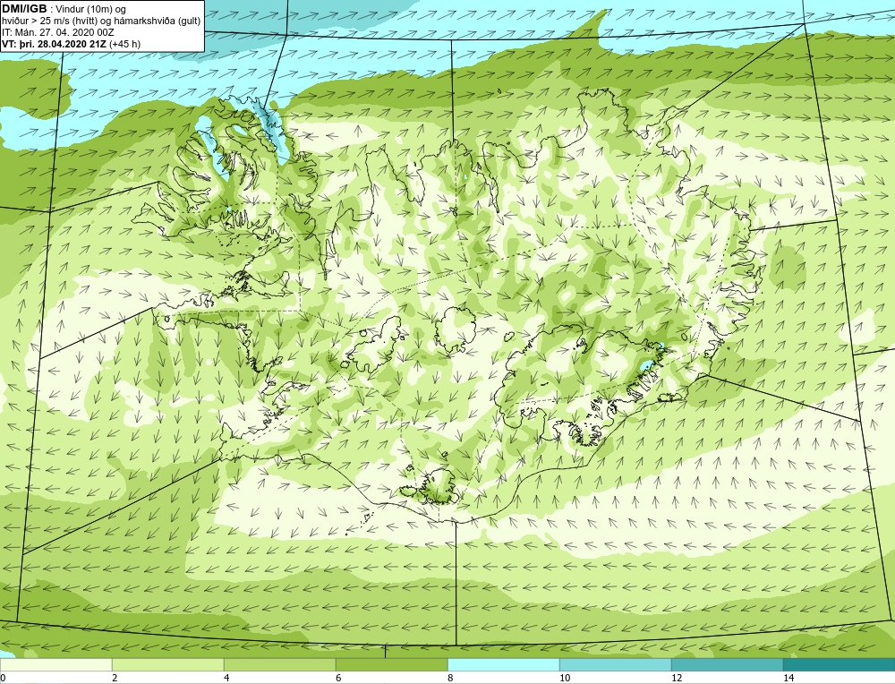Click the scale label '4'
Screen dimensions: 895x684
point(226,678)
